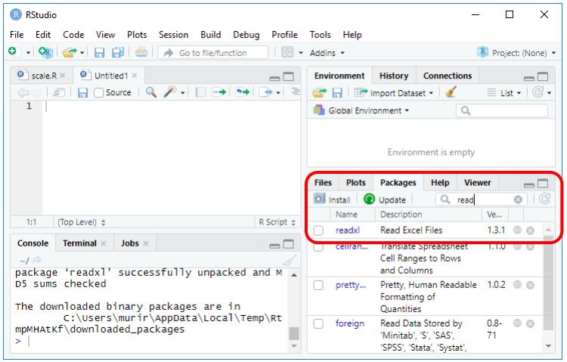Open the Global Environment dropdown

coord(361,110)
